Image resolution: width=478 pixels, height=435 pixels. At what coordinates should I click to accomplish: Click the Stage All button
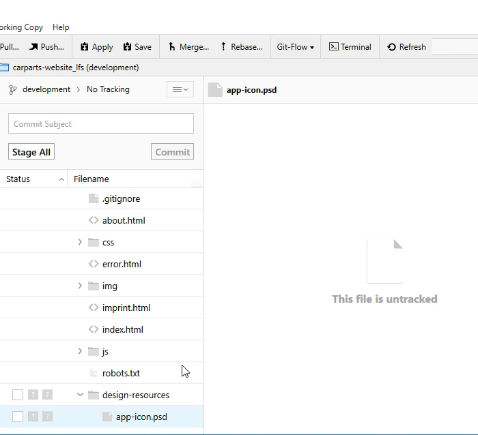tap(31, 152)
